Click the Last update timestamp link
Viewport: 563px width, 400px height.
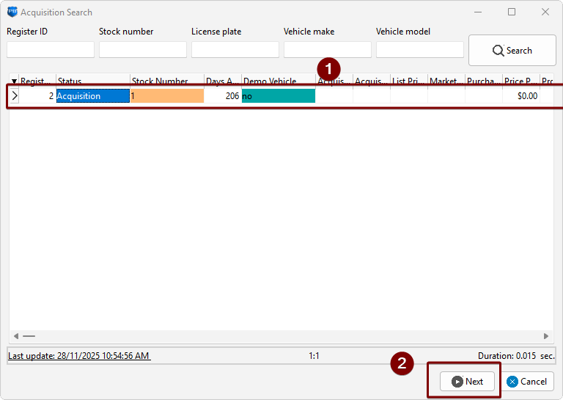[x=78, y=356]
